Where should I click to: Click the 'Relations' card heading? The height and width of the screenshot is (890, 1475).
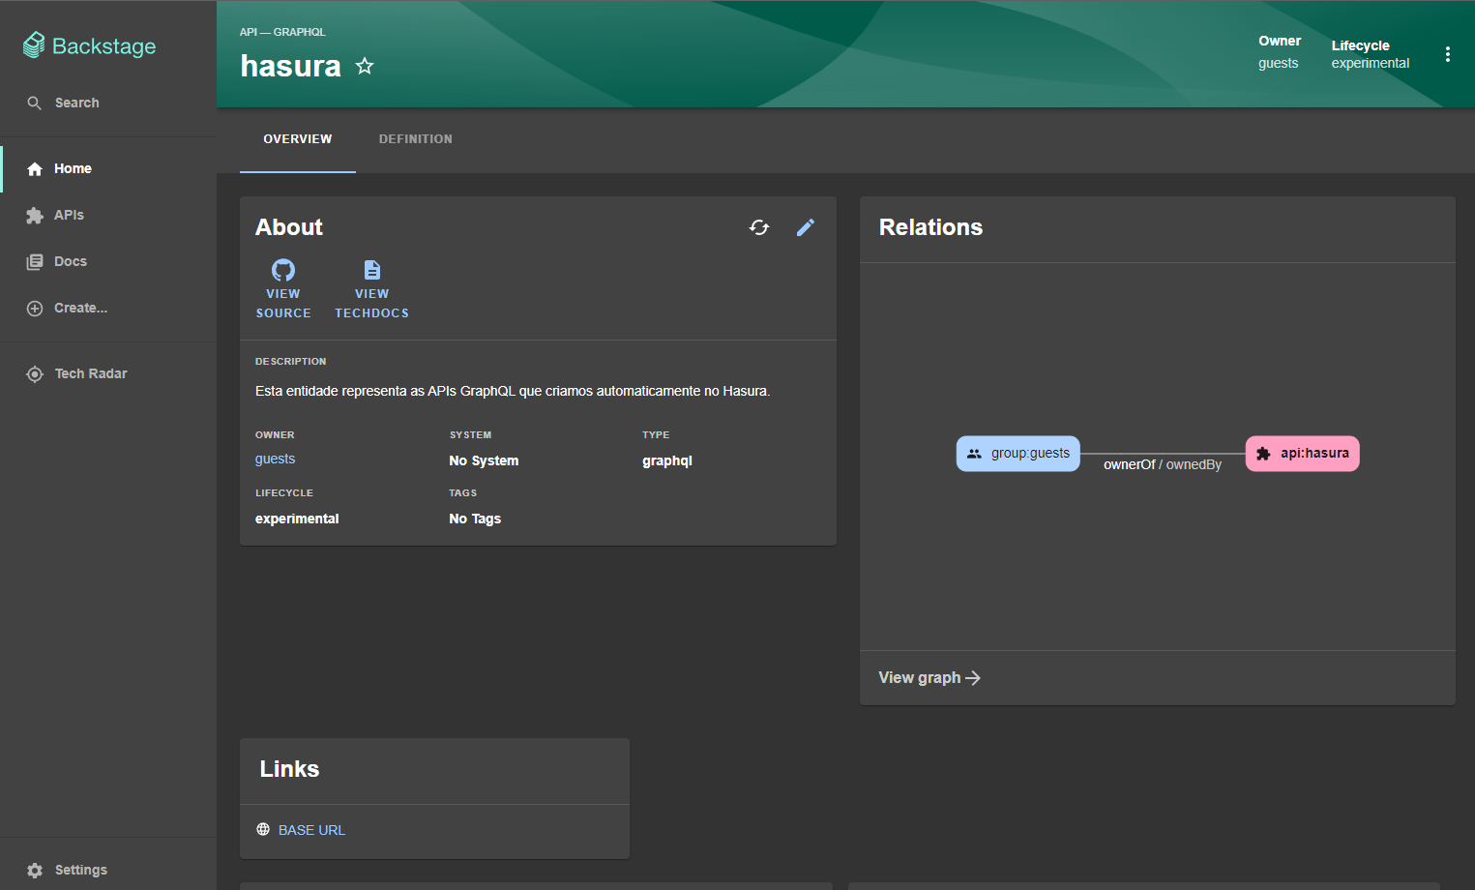point(930,227)
